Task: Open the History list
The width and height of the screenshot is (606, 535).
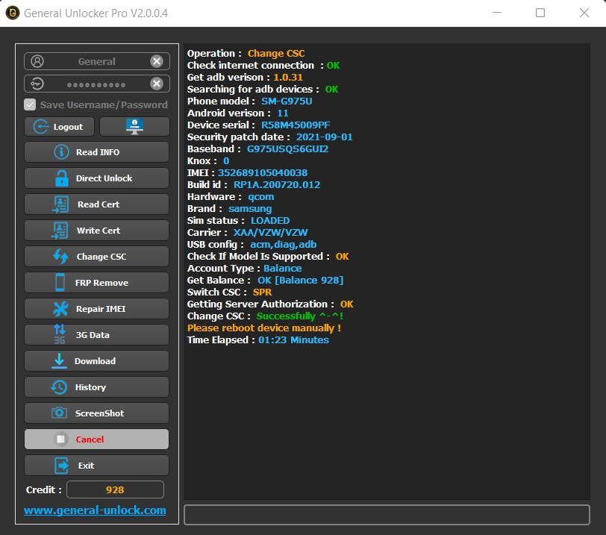Action: point(96,387)
